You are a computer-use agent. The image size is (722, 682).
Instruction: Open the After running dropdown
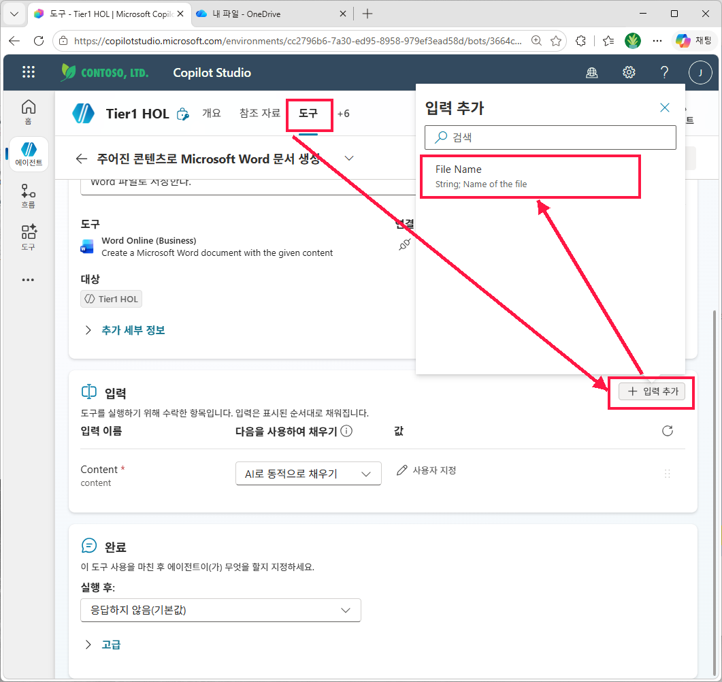pyautogui.click(x=220, y=610)
